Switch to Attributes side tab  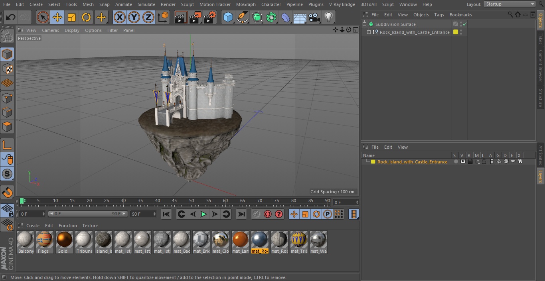click(x=541, y=155)
